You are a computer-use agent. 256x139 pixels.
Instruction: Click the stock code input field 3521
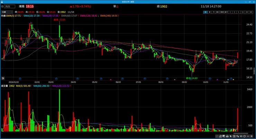(10, 6)
